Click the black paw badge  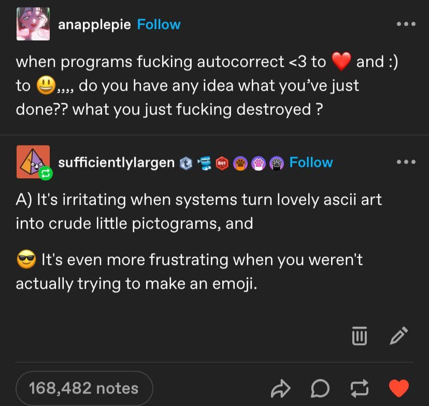[x=276, y=163]
